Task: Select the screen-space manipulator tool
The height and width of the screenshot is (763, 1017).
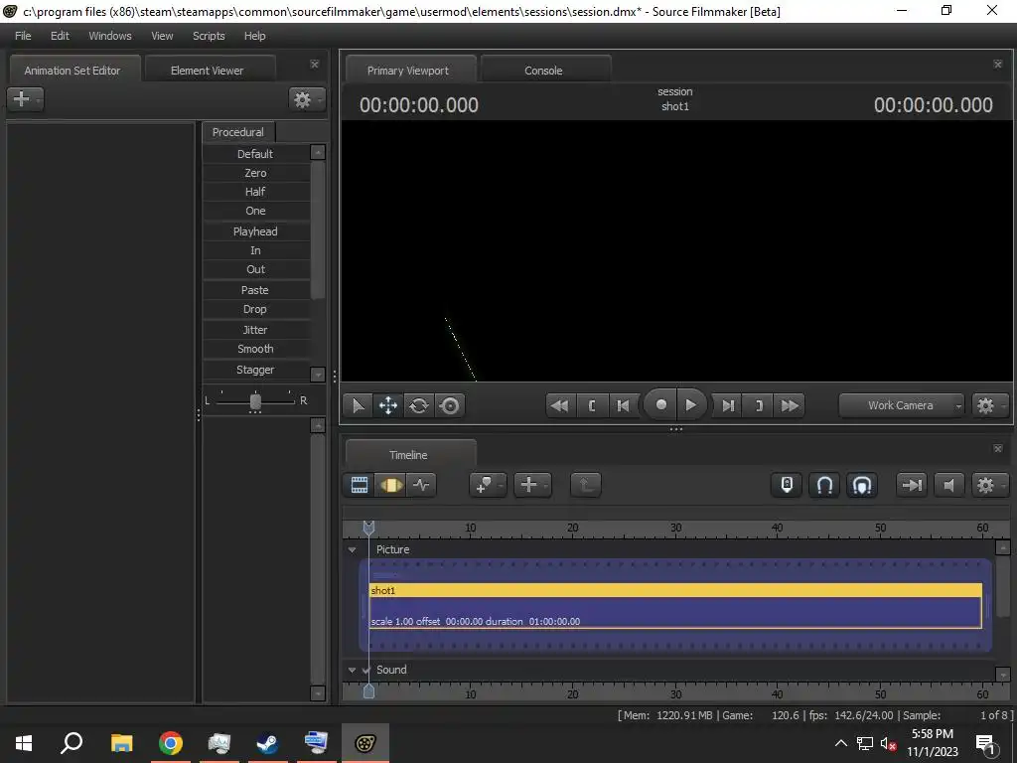Action: (450, 405)
